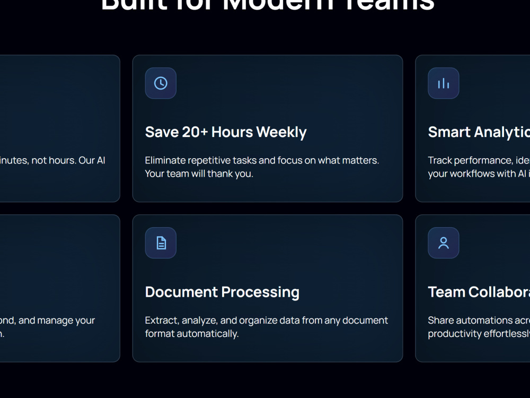Screen dimensions: 530x398
Task: Click the person icon for Team Collaboration
Action: pyautogui.click(x=444, y=243)
